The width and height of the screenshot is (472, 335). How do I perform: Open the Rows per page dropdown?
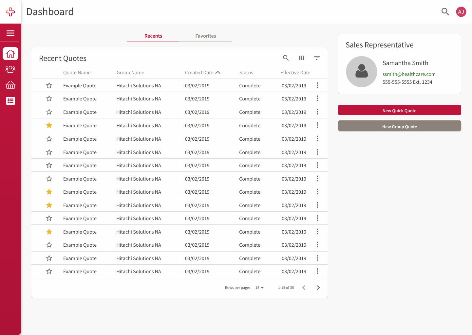pyautogui.click(x=259, y=288)
